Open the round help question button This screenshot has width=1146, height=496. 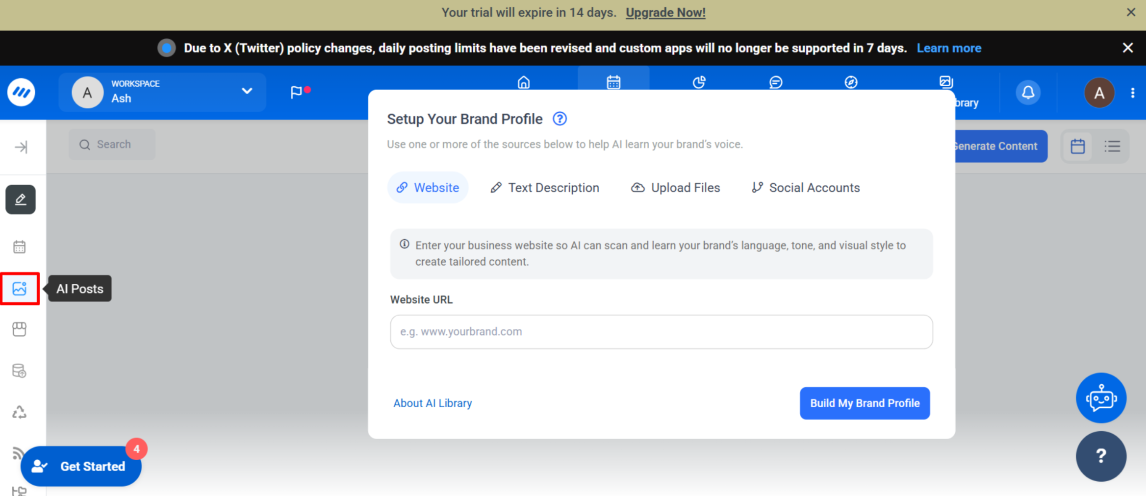coord(1101,456)
